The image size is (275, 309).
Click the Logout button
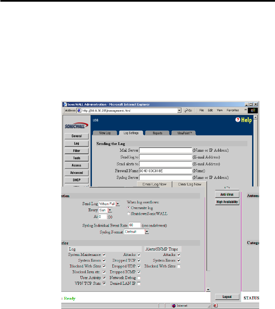tap(227, 297)
